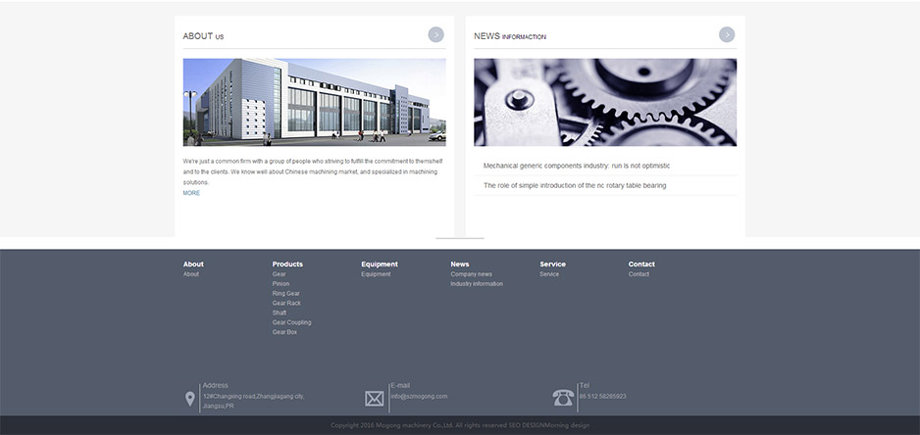Open the Ring Gear product link

[x=285, y=294]
